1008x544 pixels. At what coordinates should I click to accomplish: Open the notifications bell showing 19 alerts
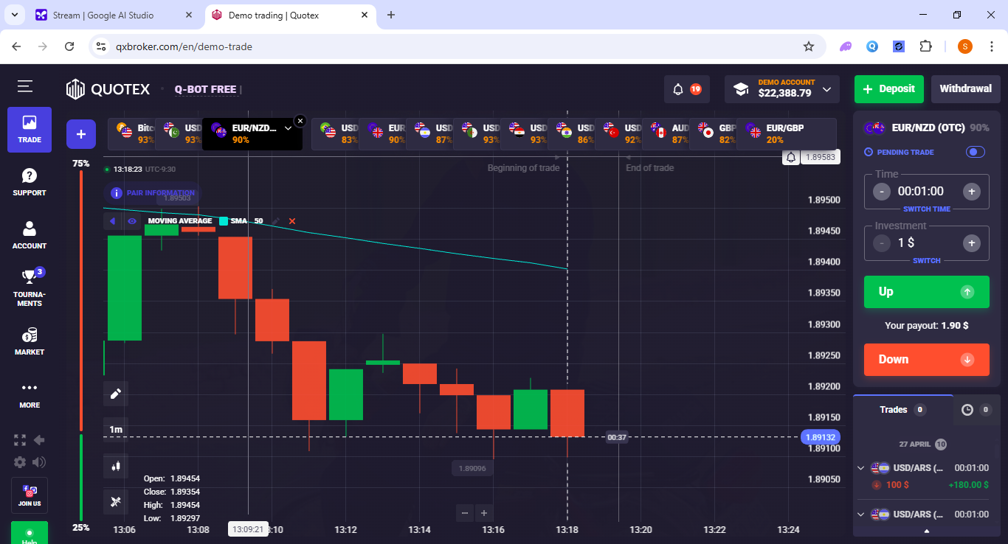[x=678, y=88]
